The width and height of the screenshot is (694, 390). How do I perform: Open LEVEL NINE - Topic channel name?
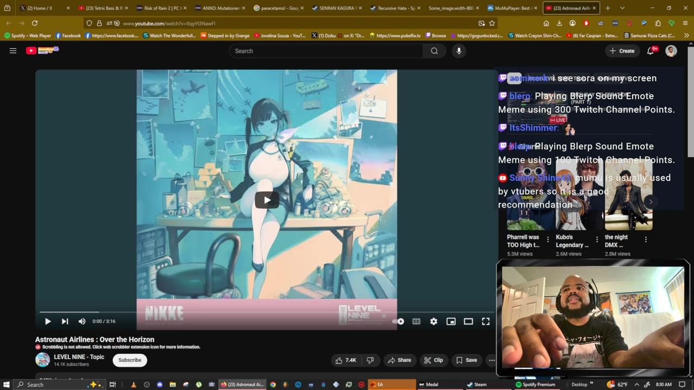click(x=79, y=357)
